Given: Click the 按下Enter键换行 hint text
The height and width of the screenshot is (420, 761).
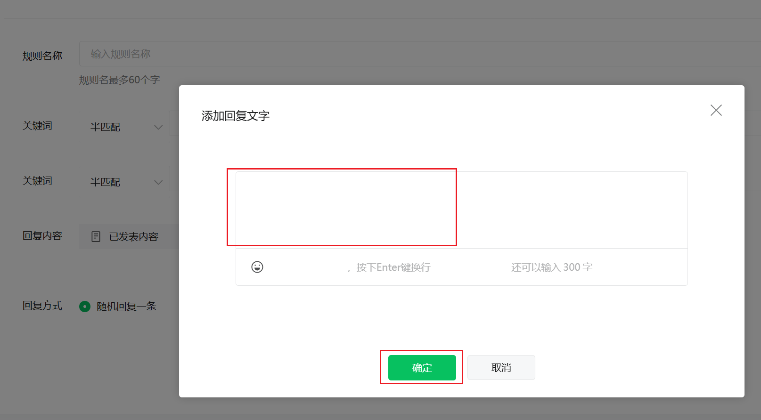Looking at the screenshot, I should [393, 267].
